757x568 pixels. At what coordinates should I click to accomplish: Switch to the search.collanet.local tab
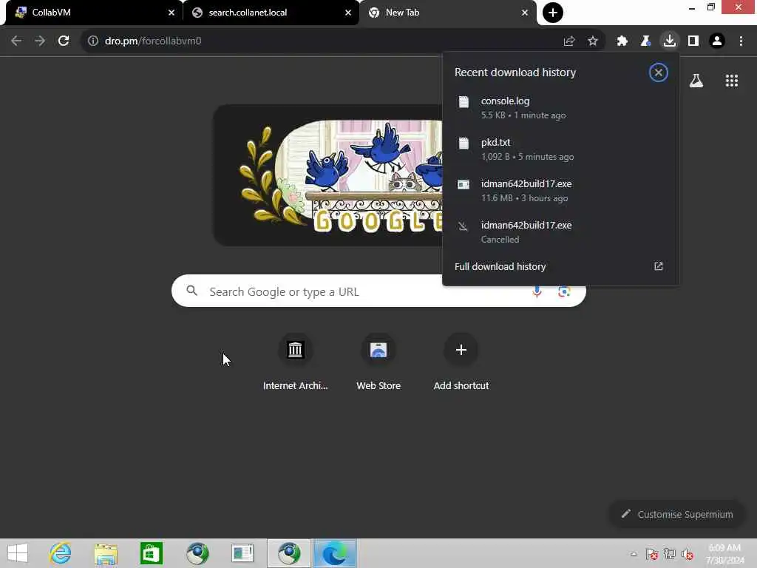tap(271, 13)
